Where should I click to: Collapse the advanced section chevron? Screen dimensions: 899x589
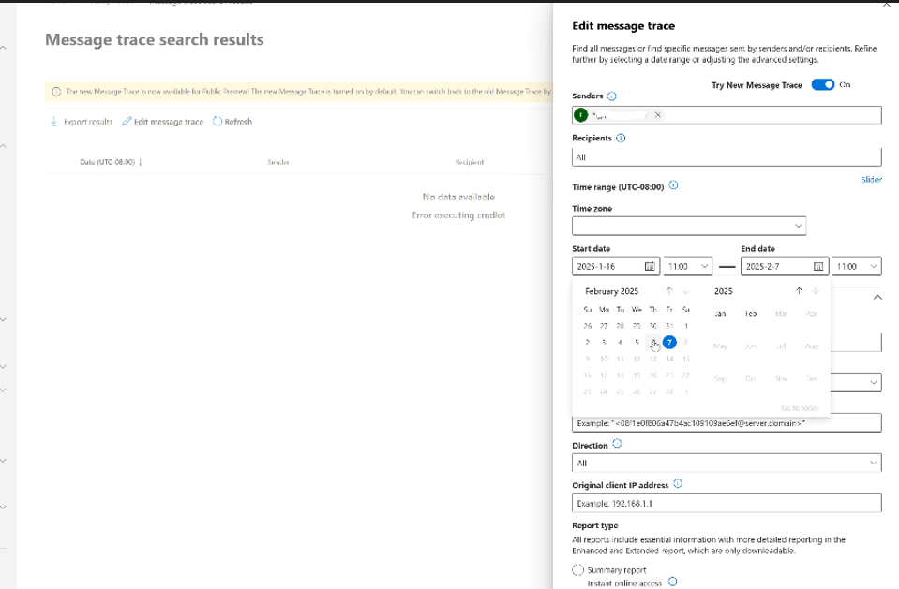tap(877, 298)
